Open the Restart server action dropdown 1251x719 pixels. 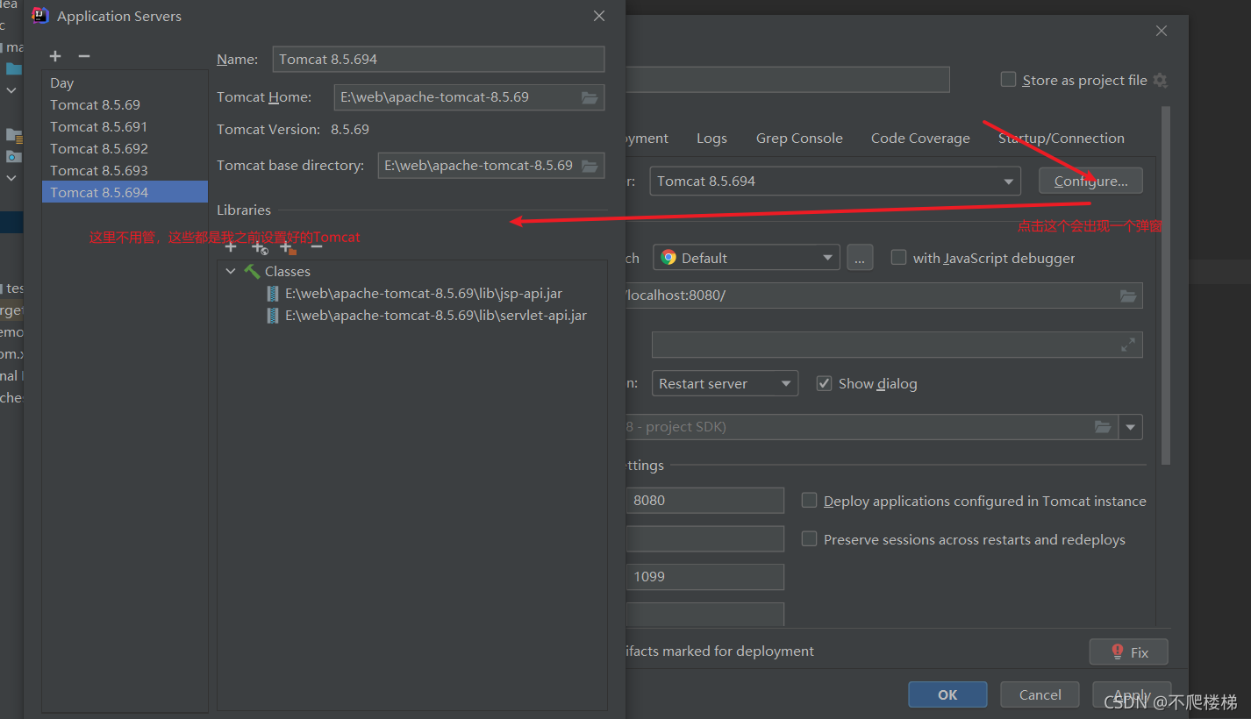(x=725, y=383)
